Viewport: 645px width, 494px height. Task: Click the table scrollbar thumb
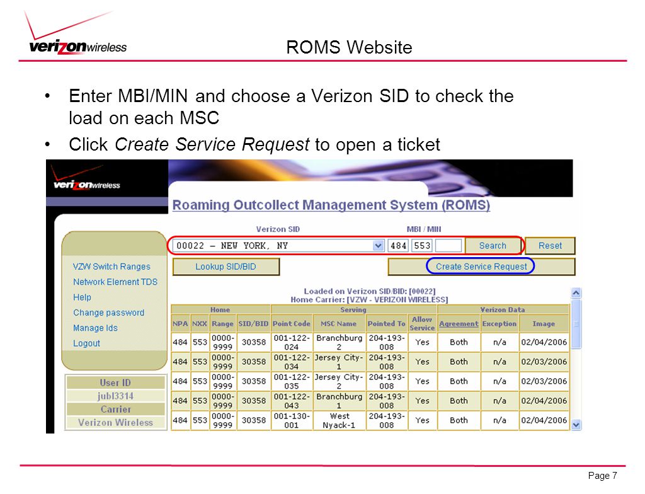[x=576, y=324]
